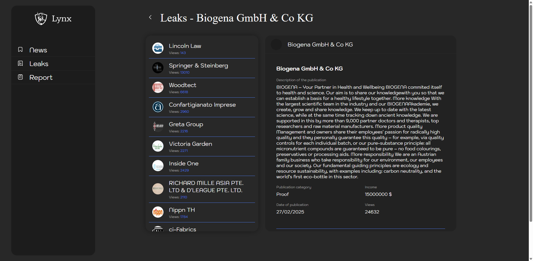Click the page vertical scrollbar
This screenshot has height=261, width=533.
click(530, 112)
